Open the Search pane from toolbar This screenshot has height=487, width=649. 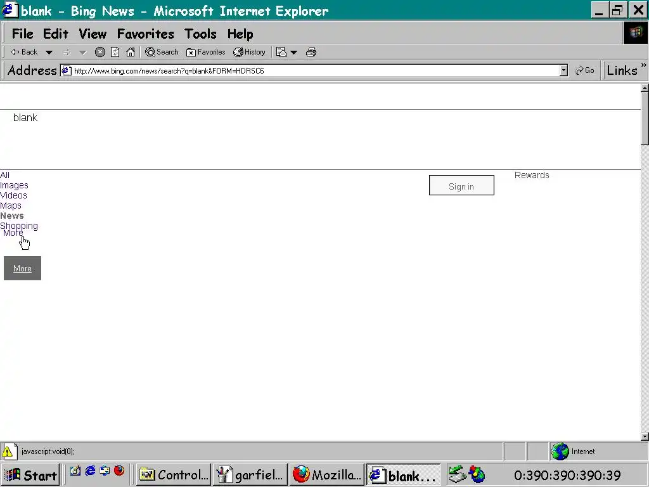point(162,52)
